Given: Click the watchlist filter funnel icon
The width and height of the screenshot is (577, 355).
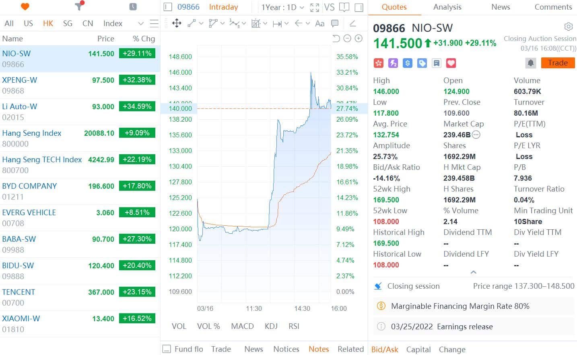Looking at the screenshot, I should tap(79, 6).
